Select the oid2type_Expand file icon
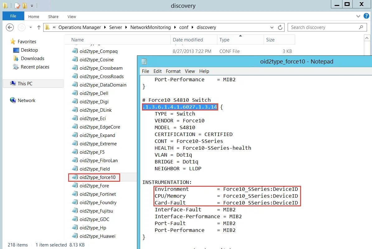Image resolution: width=372 pixels, height=249 pixels. pyautogui.click(x=75, y=135)
